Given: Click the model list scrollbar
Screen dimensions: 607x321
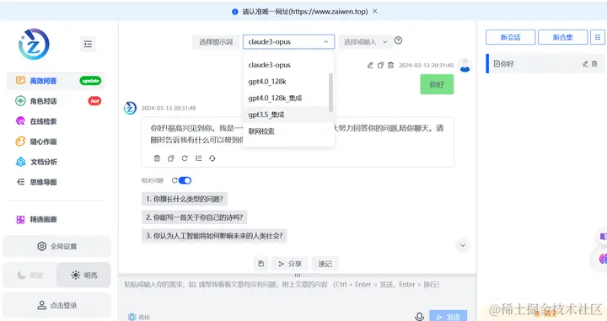Looking at the screenshot, I should [x=330, y=92].
